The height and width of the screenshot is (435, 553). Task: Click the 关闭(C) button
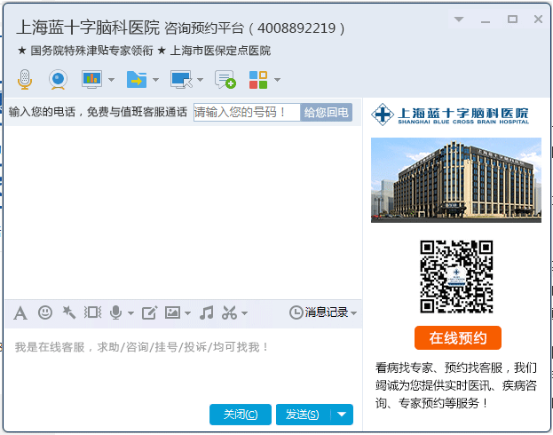[x=241, y=415]
